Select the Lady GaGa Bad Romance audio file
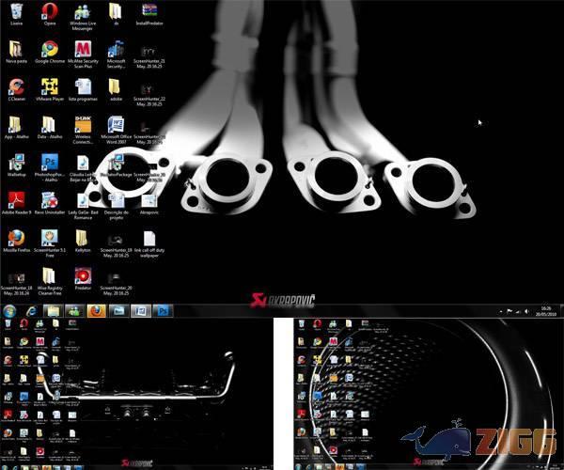564x470 pixels. point(83,199)
